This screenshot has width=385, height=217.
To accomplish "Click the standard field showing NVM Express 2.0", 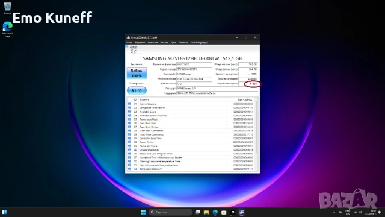I will click(217, 89).
